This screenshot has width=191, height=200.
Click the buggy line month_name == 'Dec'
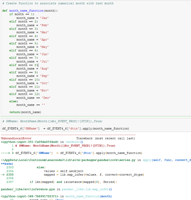click(x=33, y=98)
